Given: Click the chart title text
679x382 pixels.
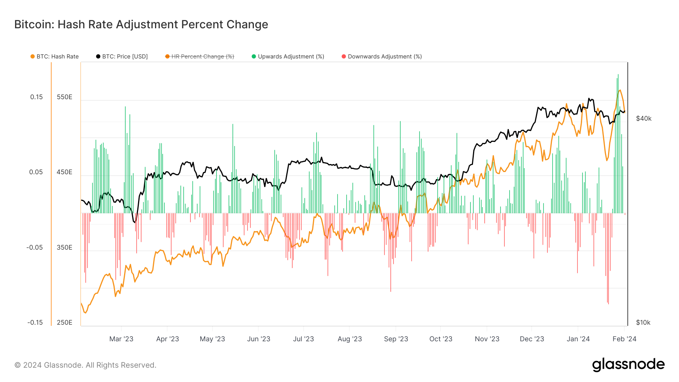Looking at the screenshot, I should (x=141, y=25).
